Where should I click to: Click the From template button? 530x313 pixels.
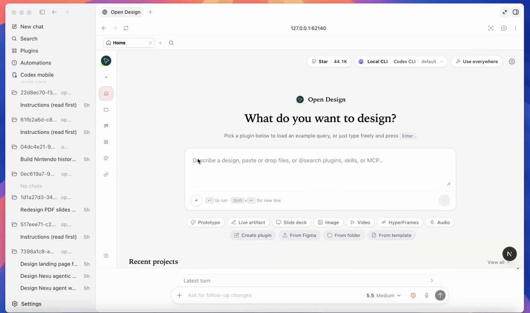(391, 235)
